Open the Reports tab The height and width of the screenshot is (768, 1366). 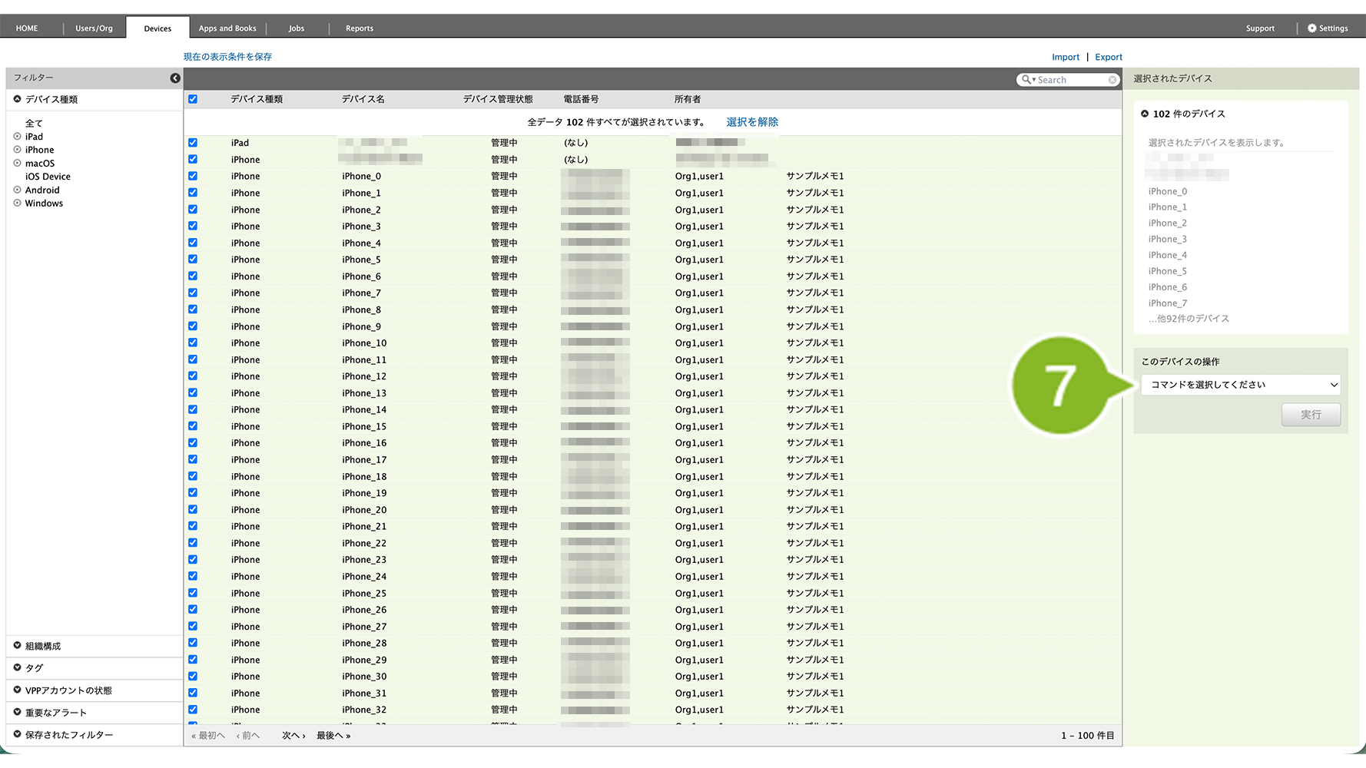click(359, 28)
